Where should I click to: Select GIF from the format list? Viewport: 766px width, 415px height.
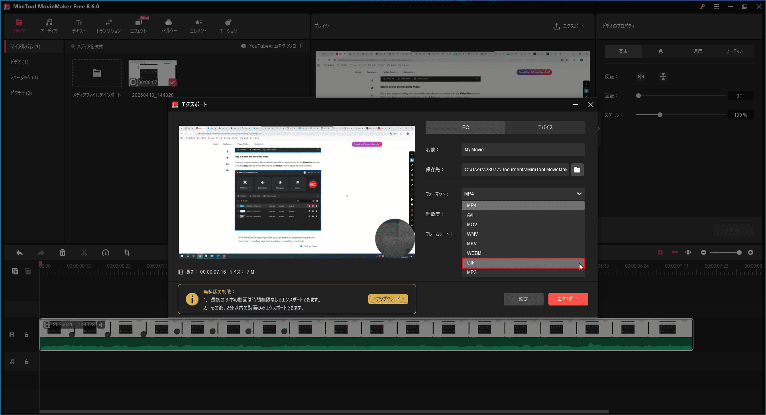tap(522, 263)
